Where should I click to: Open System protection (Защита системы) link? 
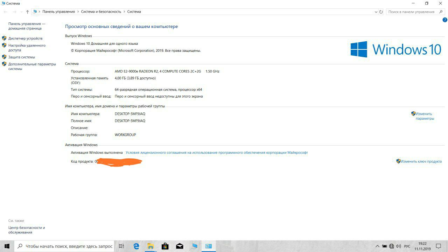point(22,57)
